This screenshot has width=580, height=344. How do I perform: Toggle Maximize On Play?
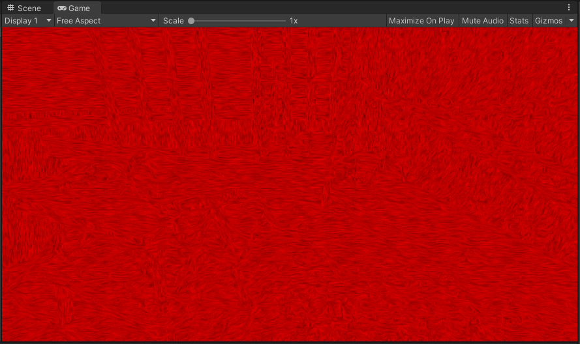pos(421,21)
